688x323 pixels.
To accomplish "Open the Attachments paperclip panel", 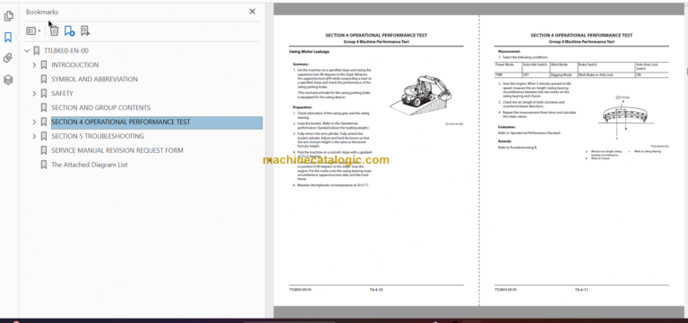I will [8, 58].
